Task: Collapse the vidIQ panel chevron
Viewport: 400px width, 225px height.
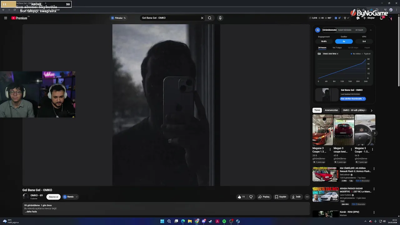Action: pyautogui.click(x=371, y=30)
